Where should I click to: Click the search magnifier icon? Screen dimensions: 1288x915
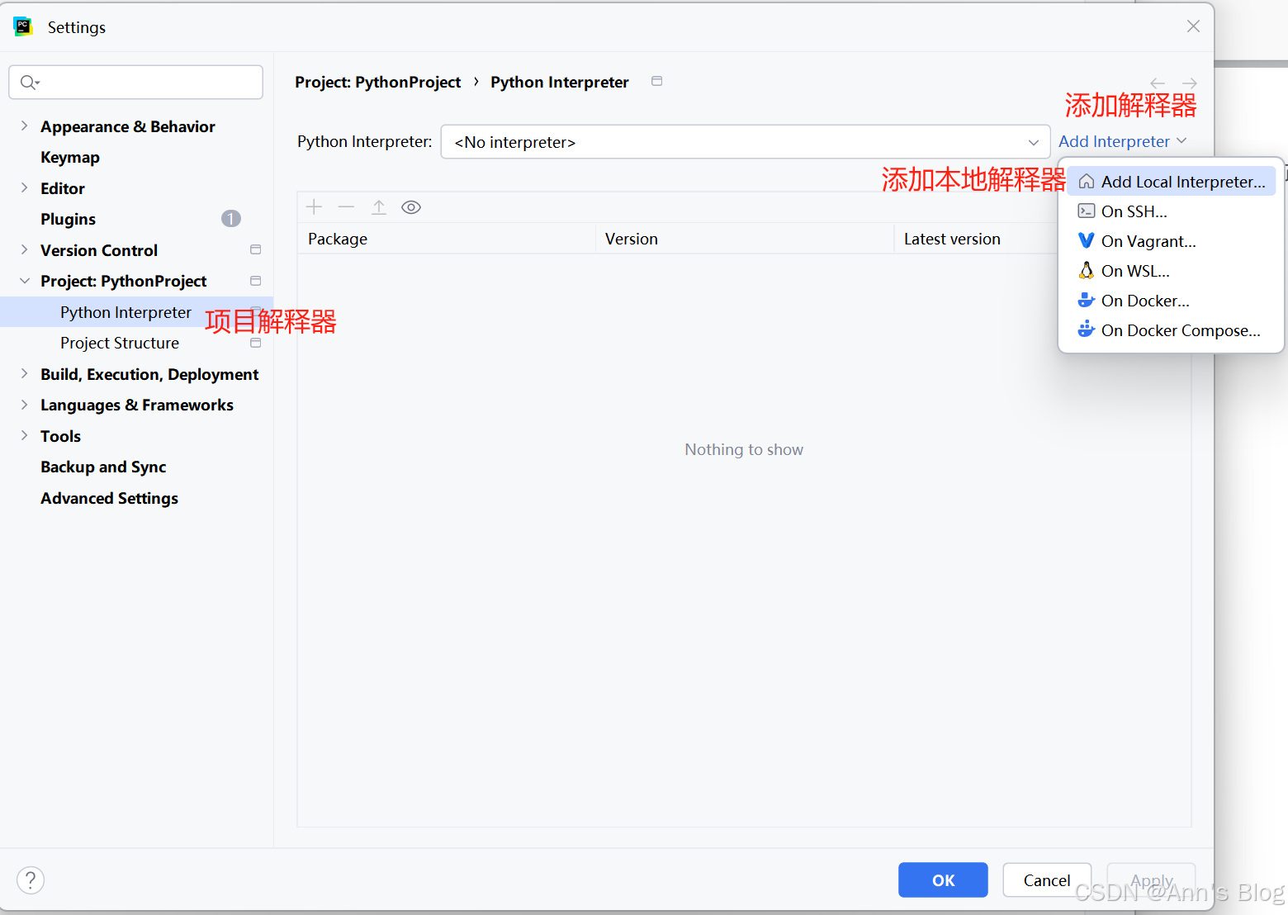[x=30, y=82]
